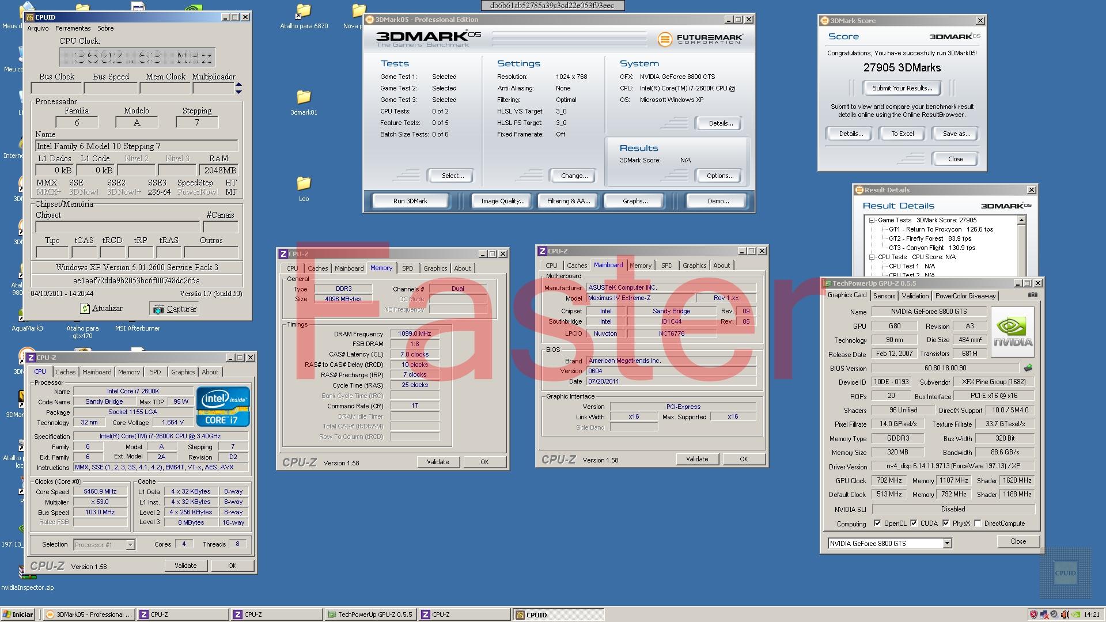The image size is (1106, 622).
Task: Click the Futuremark Corporation logo
Action: [x=700, y=39]
